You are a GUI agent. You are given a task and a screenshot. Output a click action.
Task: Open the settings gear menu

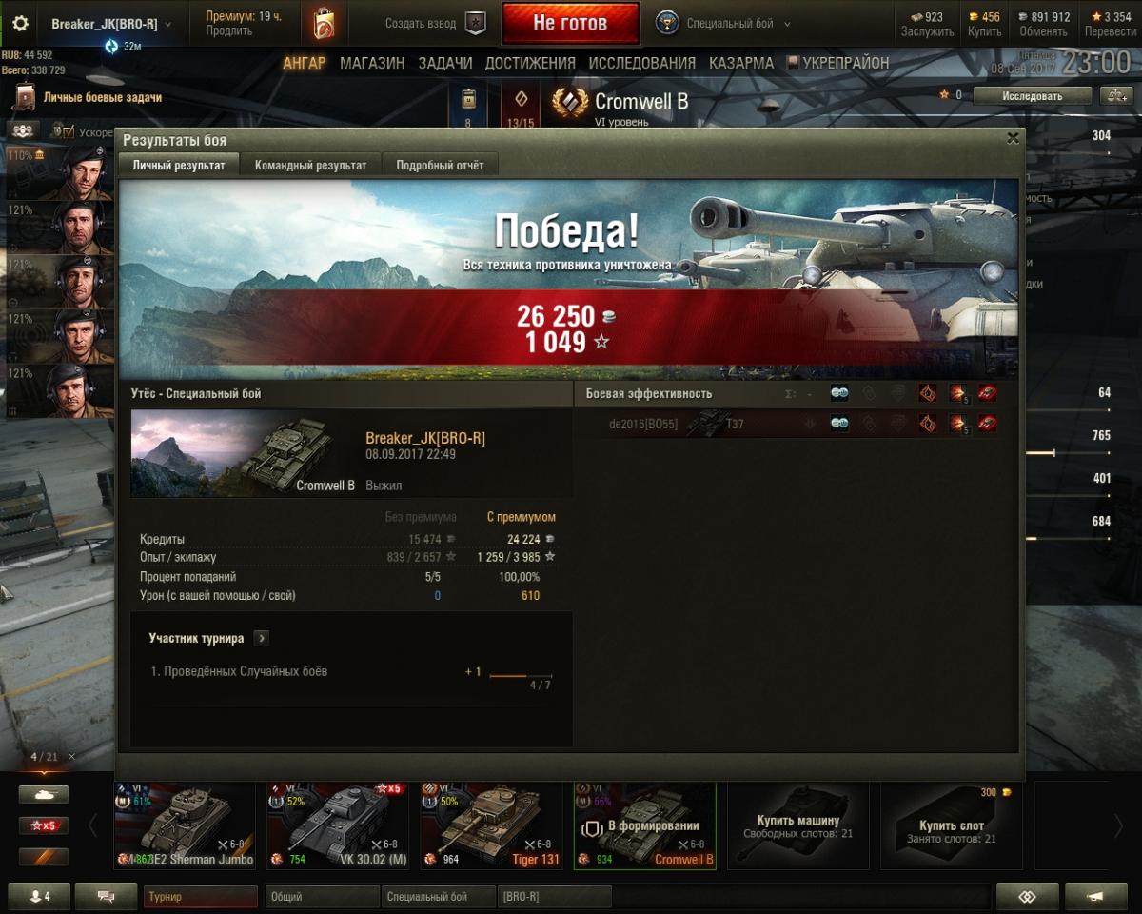click(20, 23)
